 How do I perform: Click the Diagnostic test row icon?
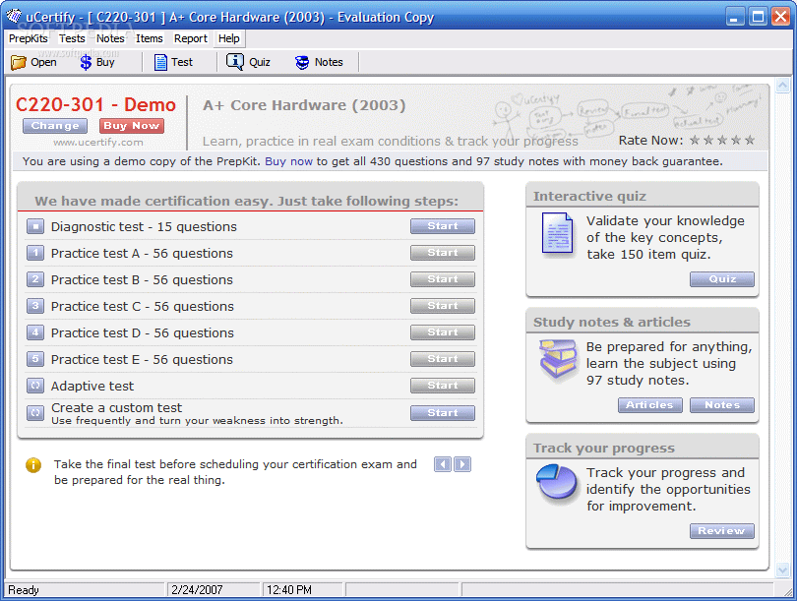tap(35, 226)
